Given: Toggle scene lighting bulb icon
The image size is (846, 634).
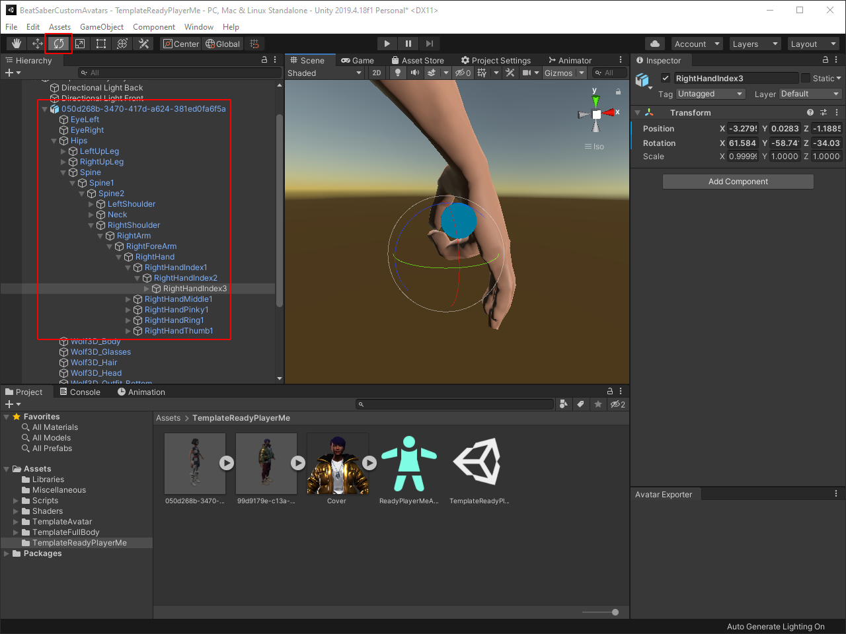Looking at the screenshot, I should coord(397,73).
